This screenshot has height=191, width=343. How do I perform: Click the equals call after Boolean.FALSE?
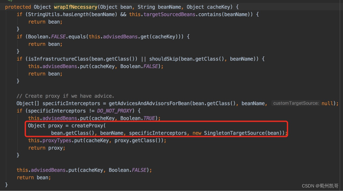pyautogui.click(x=77, y=36)
